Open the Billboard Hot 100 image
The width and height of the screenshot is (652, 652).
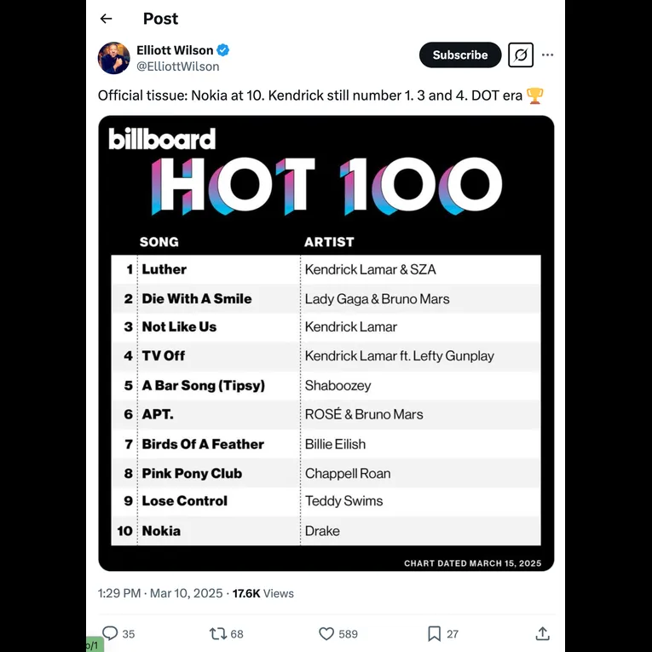326,343
